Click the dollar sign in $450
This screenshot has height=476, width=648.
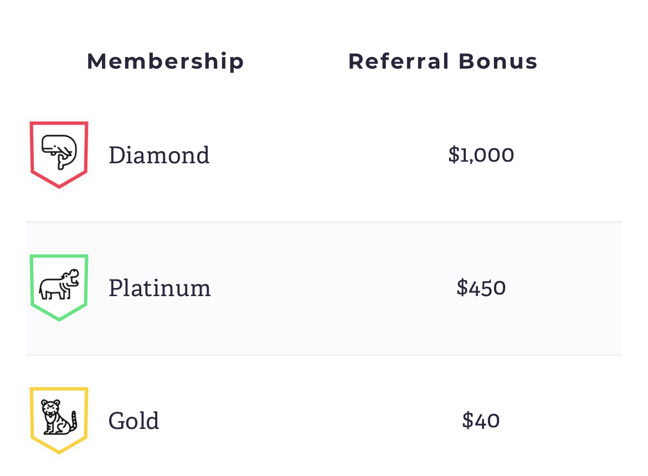pos(462,288)
